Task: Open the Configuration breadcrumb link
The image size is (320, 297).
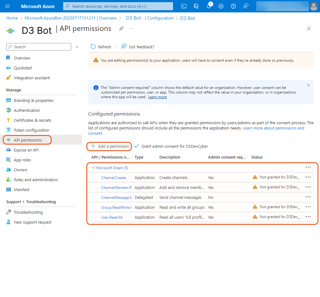Action: coord(160,18)
